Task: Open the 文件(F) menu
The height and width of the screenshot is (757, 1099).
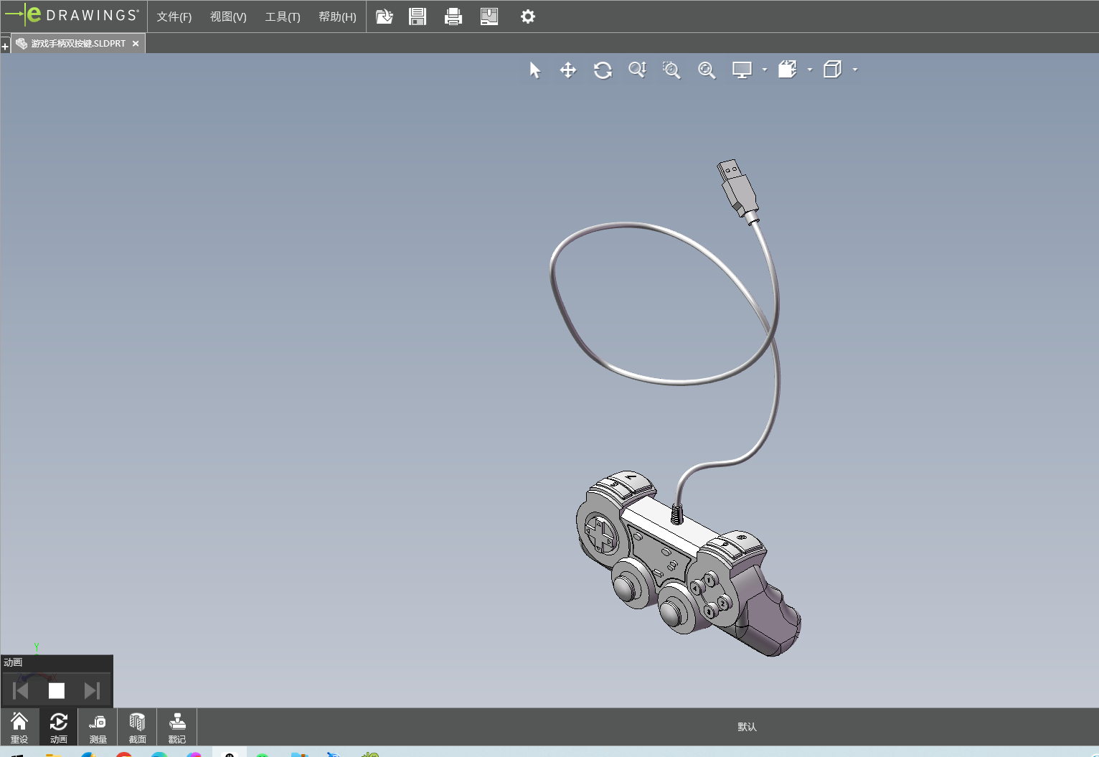Action: point(174,17)
